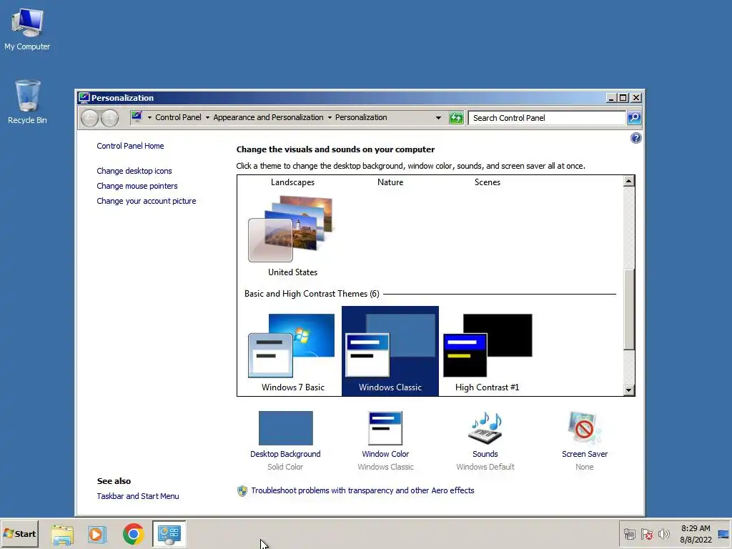Expand dropdown after Appearance and Personalization
Screen dimensions: 732x549
tap(330, 118)
